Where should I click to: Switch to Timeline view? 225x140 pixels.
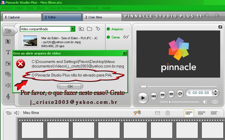pos(202,113)
